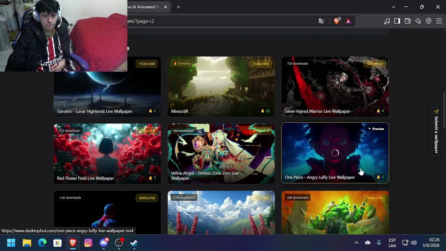This screenshot has width=446, height=251.
Task: Open the Brave VPN shield icon
Action: pos(429,21)
